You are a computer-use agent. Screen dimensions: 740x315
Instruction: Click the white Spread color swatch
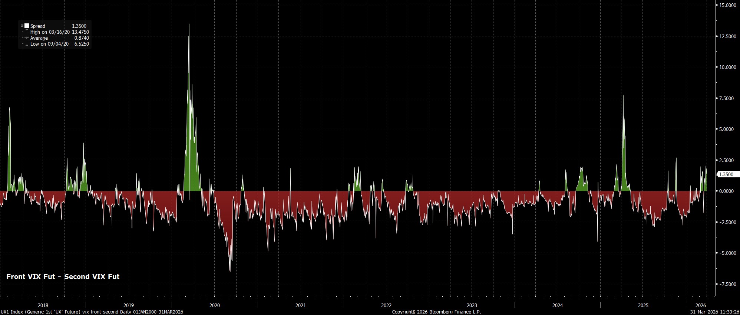point(27,26)
